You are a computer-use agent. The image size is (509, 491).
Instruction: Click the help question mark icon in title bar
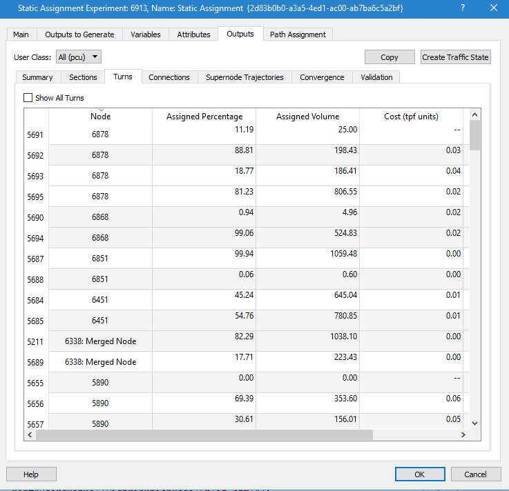pyautogui.click(x=463, y=8)
